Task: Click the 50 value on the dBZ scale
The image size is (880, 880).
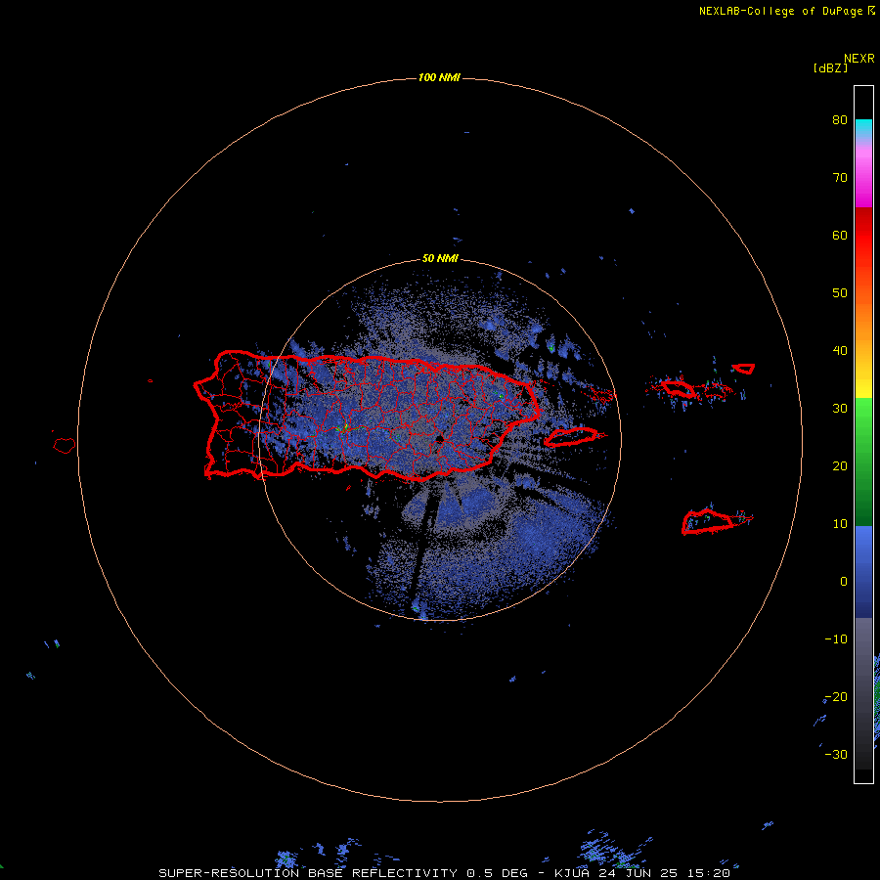Action: 840,293
